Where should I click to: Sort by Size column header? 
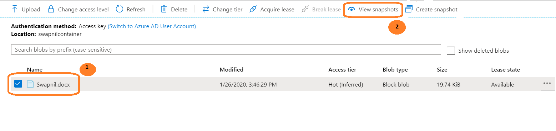(442, 70)
